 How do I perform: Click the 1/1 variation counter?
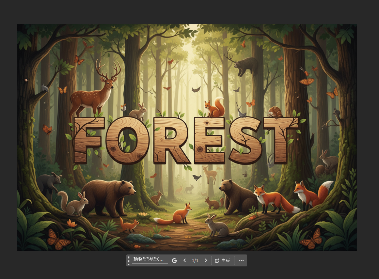tap(195, 261)
